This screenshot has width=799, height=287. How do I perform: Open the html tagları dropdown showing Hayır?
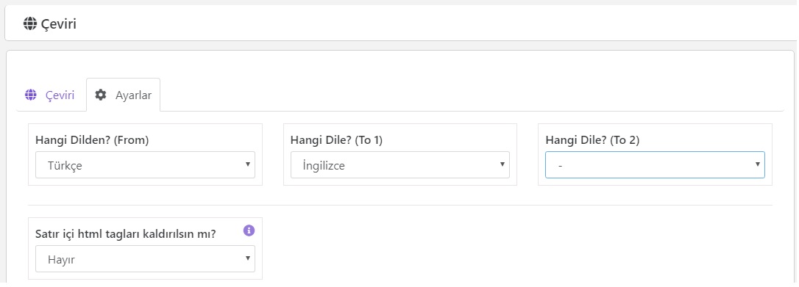[145, 259]
